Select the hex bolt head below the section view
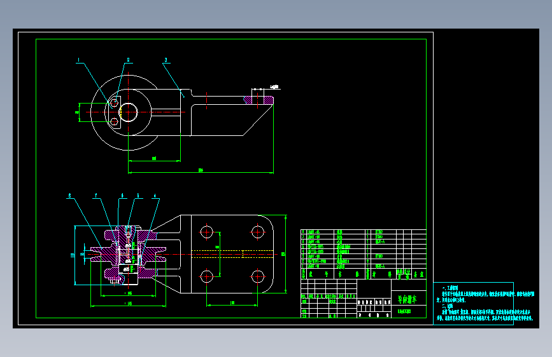 (115, 281)
